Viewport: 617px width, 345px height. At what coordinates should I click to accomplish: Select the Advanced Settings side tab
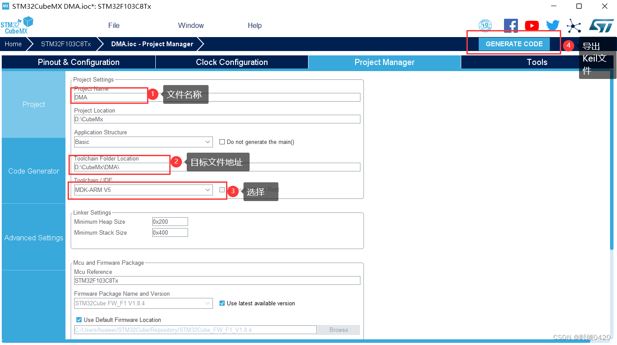tap(34, 238)
